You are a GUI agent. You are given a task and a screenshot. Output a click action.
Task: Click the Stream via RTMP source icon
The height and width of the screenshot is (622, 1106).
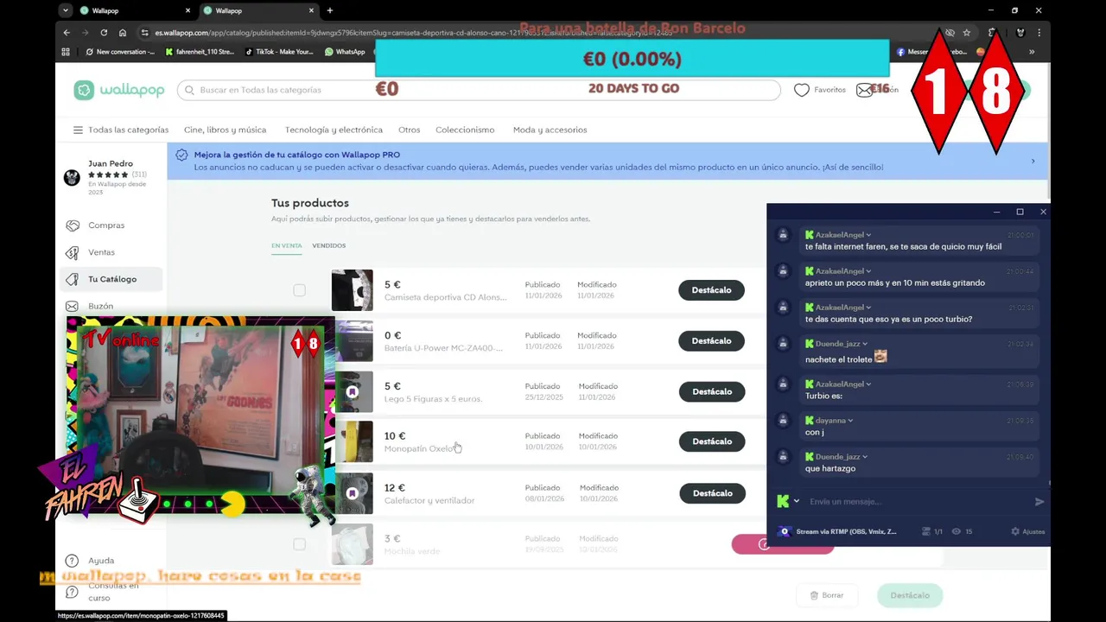pyautogui.click(x=785, y=531)
